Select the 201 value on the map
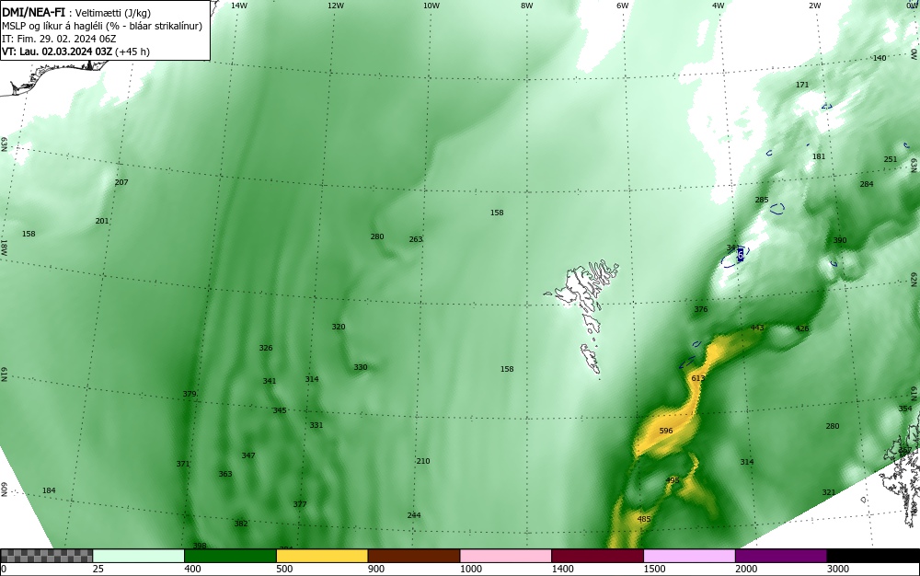920x576 pixels. tap(102, 221)
